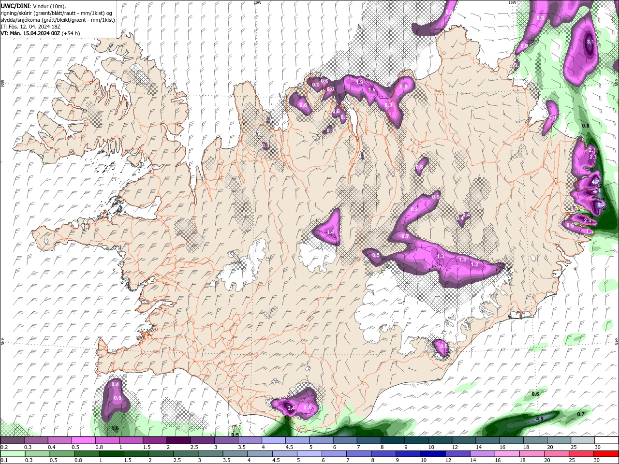
Task: Click the triangular purple snow patch north of Hofsjökull
Action: [329, 228]
